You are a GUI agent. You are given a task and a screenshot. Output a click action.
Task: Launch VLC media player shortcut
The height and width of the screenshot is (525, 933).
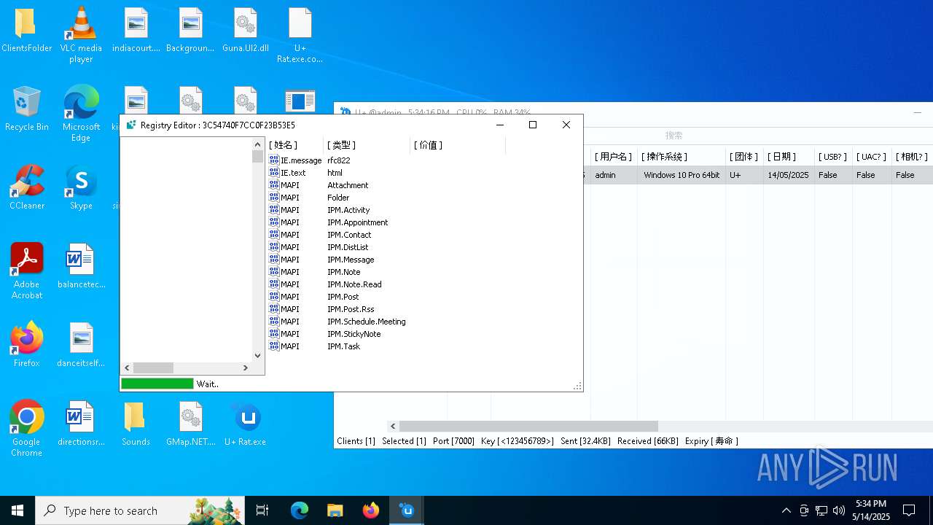coord(81,35)
